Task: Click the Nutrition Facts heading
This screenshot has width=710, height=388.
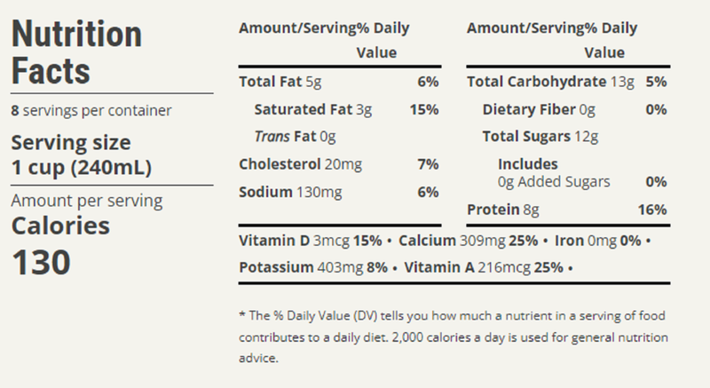Action: click(x=75, y=51)
